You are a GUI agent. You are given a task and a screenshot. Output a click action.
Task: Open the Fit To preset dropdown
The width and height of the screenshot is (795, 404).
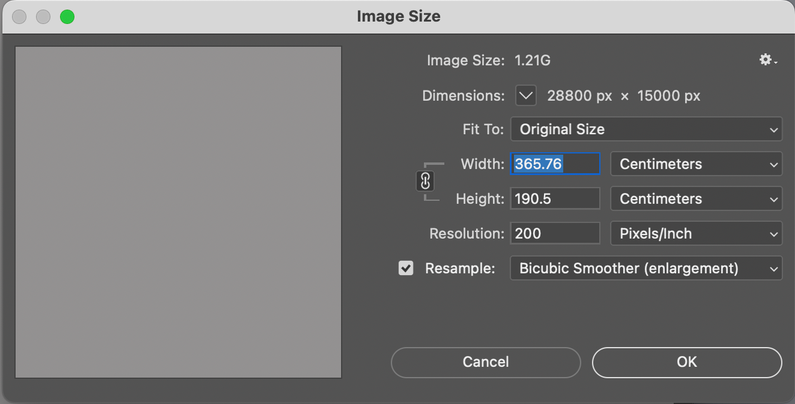(646, 129)
